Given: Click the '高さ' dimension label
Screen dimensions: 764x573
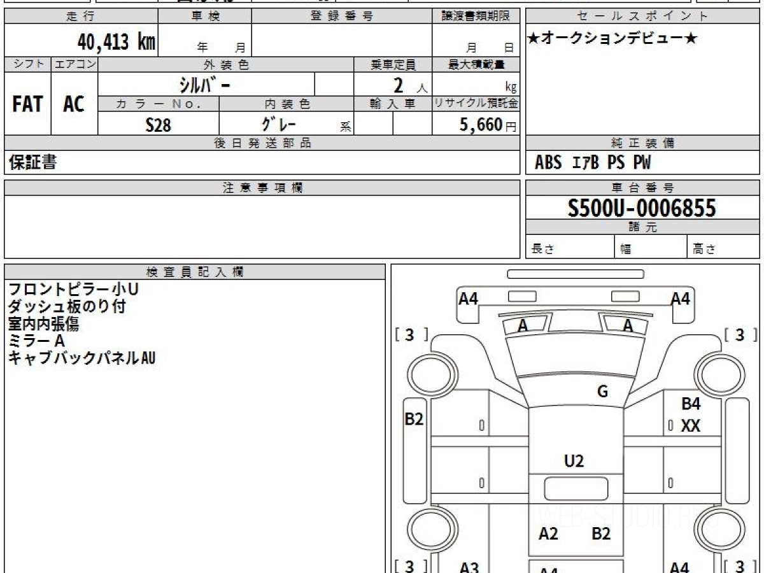Looking at the screenshot, I should pos(704,250).
